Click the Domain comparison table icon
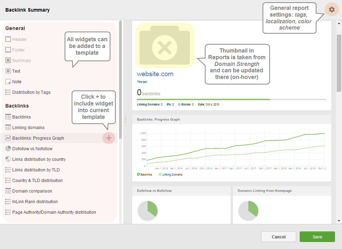The height and width of the screenshot is (249, 342). coord(8,191)
